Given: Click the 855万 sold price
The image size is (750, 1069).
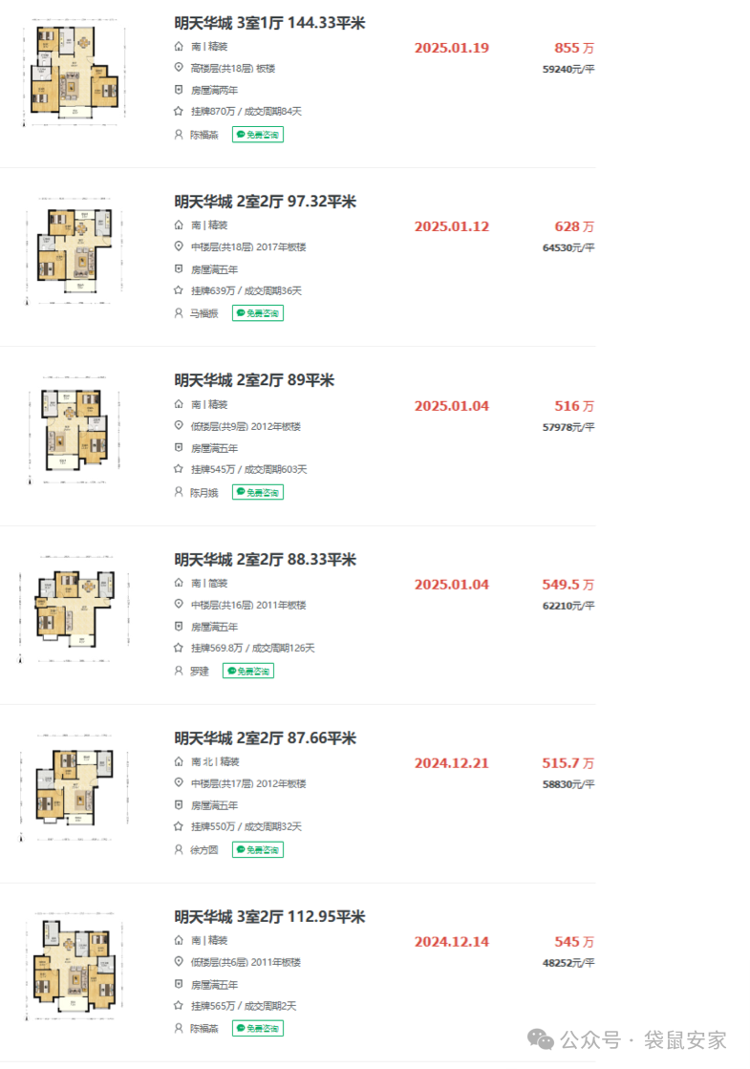Looking at the screenshot, I should tap(573, 48).
